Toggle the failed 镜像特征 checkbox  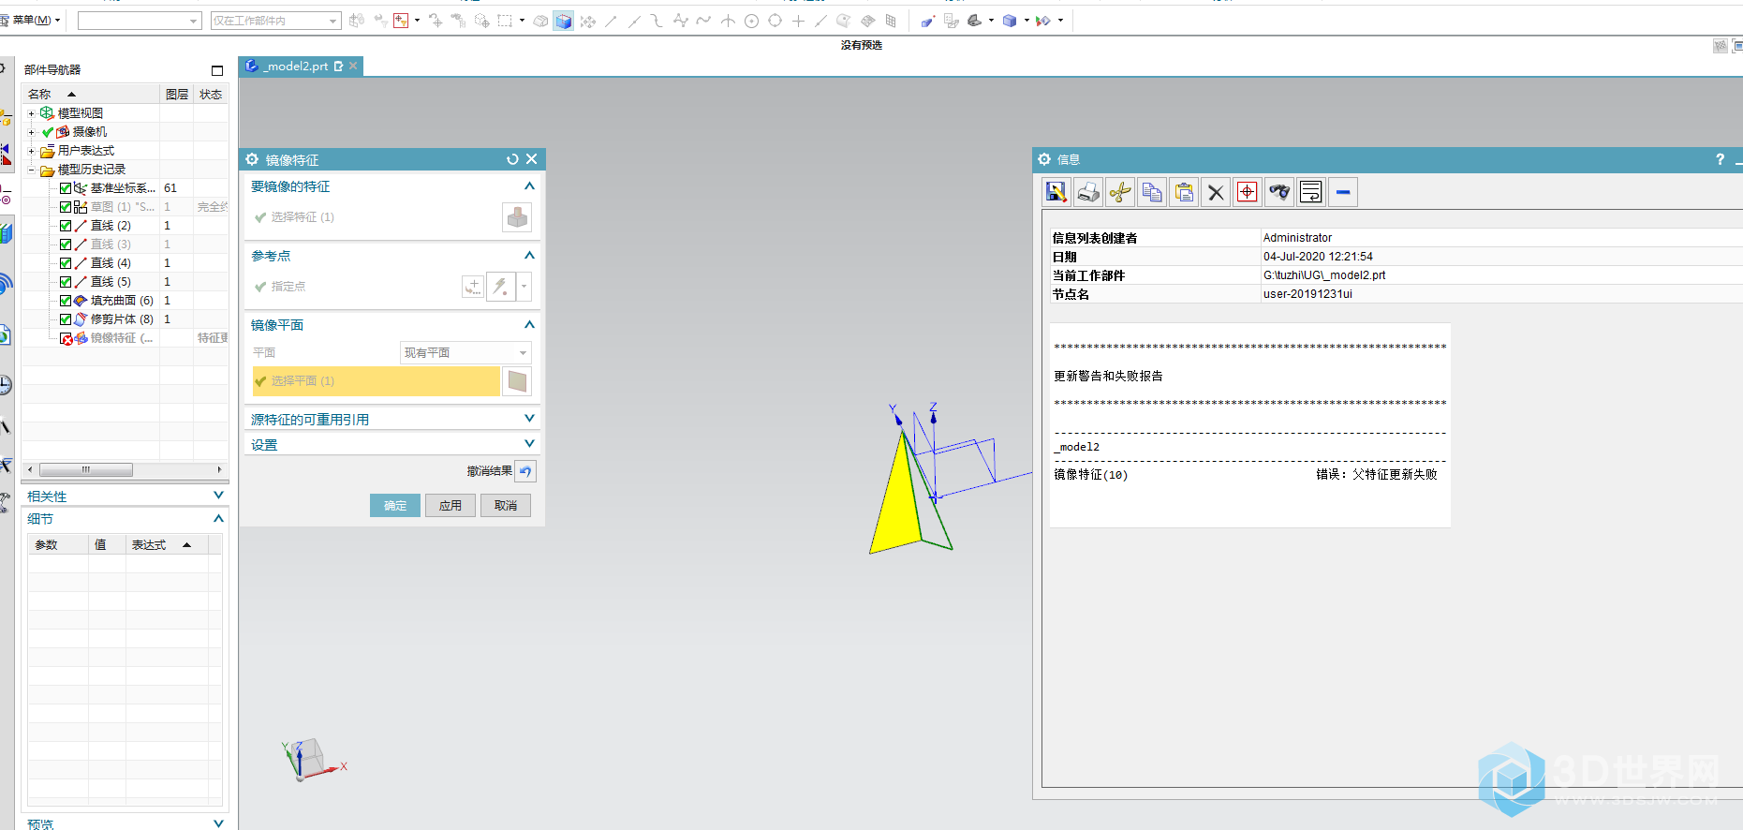click(66, 338)
